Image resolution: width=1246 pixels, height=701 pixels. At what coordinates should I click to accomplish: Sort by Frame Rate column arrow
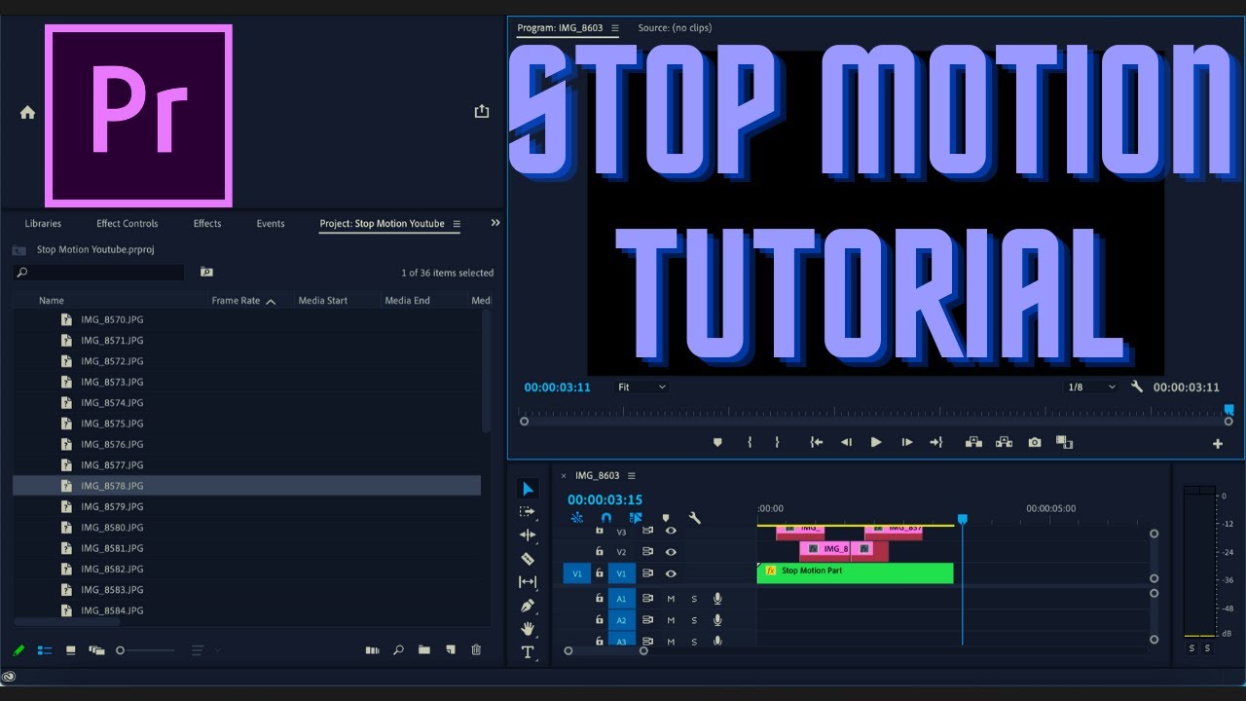tap(271, 301)
